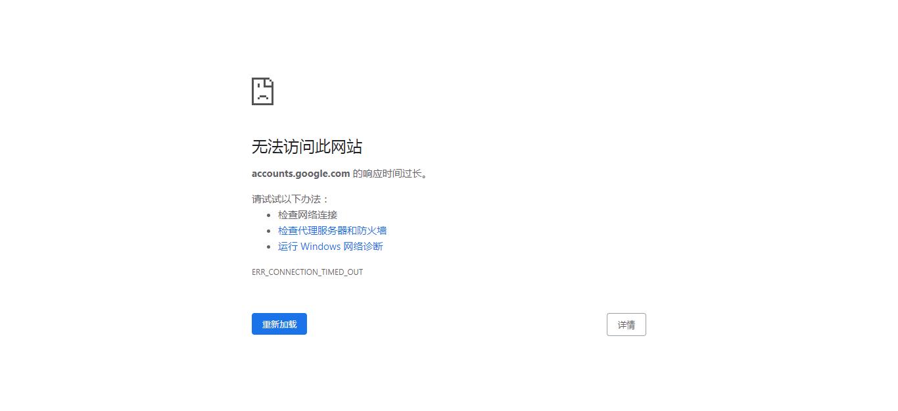Click the 检查网络连接 list item
The height and width of the screenshot is (411, 898).
(308, 215)
